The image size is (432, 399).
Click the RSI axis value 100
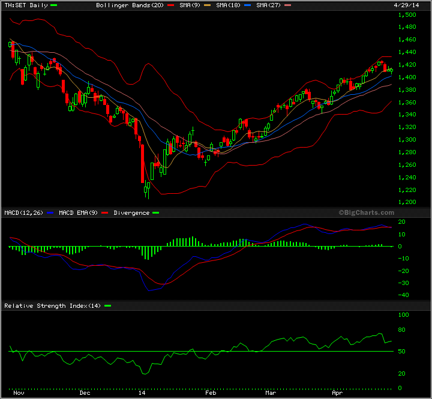pyautogui.click(x=404, y=315)
